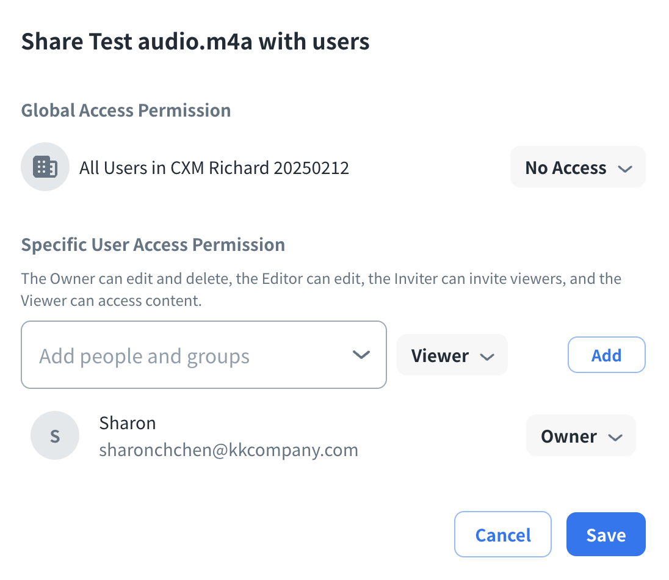Screen dimensions: 669x580
Task: Click the chevron arrow beside Owner
Action: [x=615, y=437]
